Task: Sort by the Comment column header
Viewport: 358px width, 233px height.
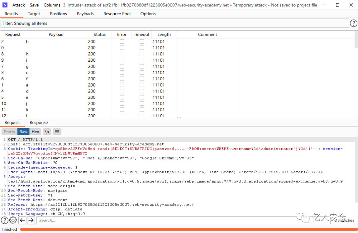Action: [x=207, y=34]
